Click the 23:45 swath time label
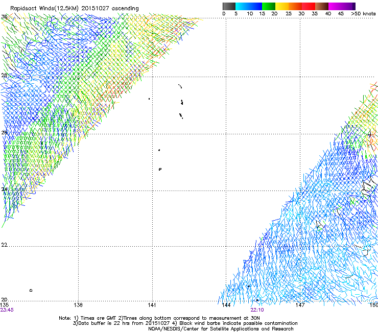The width and height of the screenshot is (378, 332). (7, 310)
